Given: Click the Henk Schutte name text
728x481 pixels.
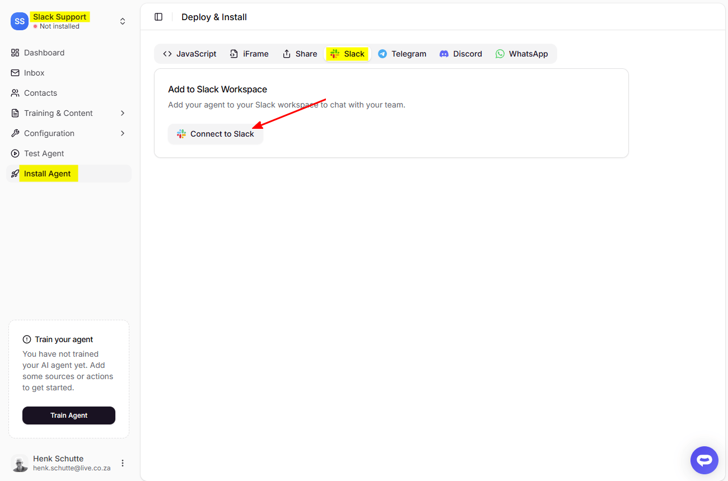Looking at the screenshot, I should point(58,459).
